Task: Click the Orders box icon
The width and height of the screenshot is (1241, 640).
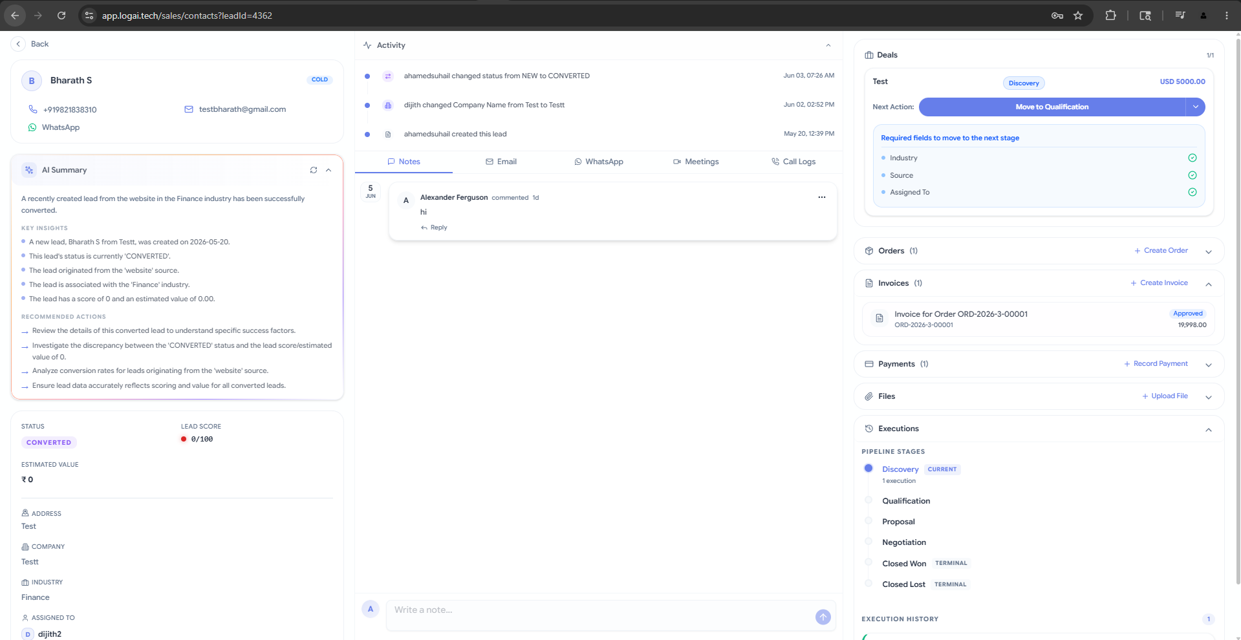Action: (869, 251)
